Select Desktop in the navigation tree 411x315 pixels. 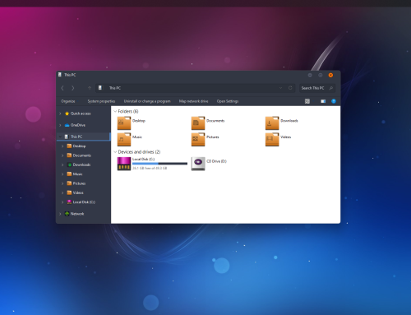tap(79, 146)
